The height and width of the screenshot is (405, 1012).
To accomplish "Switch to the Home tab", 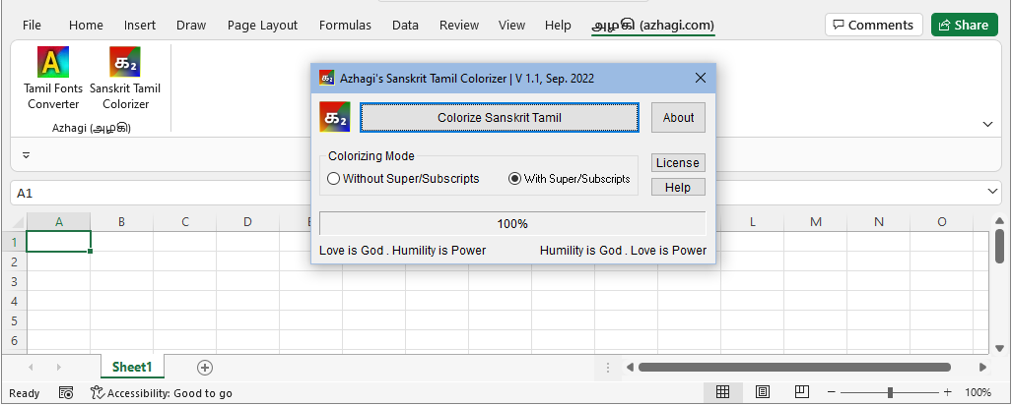I will click(86, 26).
